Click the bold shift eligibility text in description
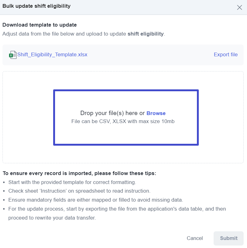This screenshot has width=247, height=248. coord(146,34)
